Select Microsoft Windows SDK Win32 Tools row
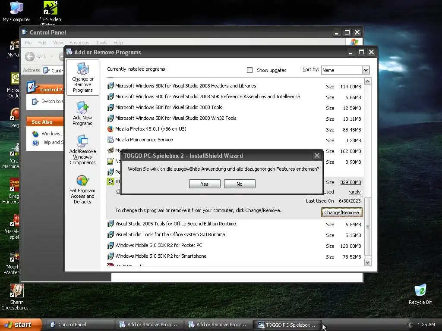The height and width of the screenshot is (331, 442). 235,118
